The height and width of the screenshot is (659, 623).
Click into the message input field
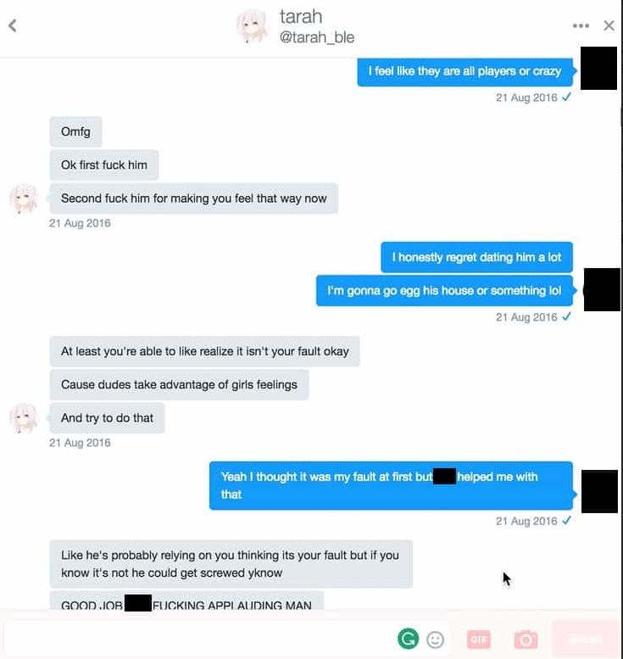(197, 639)
